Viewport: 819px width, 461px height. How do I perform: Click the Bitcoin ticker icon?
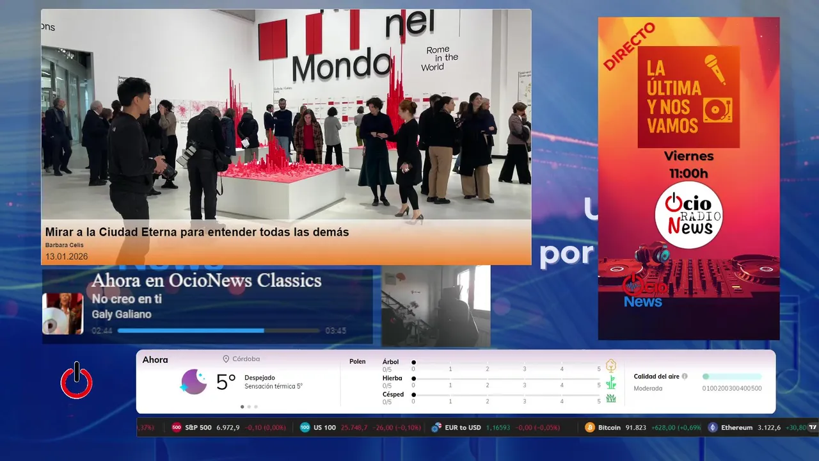(x=590, y=428)
